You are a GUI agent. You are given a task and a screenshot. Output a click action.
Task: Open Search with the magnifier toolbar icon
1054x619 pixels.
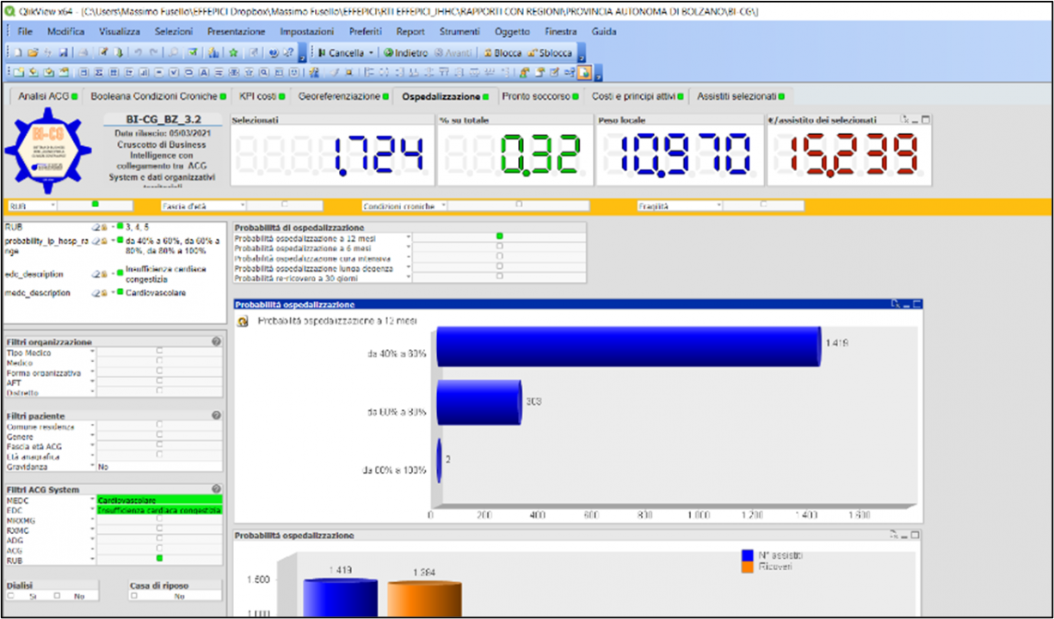tap(174, 52)
